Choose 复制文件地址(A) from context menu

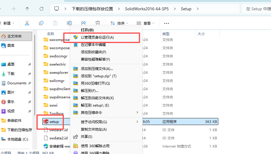[106, 129]
